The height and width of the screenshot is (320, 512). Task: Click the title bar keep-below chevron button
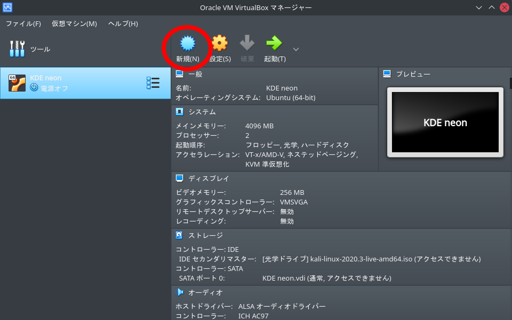pos(479,7)
